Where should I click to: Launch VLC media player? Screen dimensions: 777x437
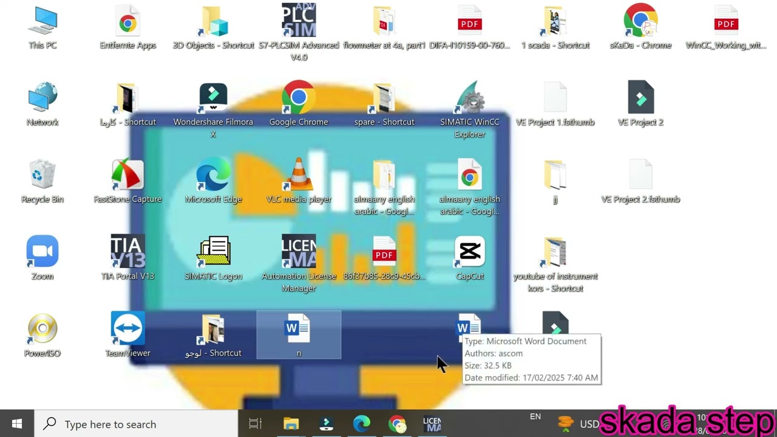(x=299, y=181)
